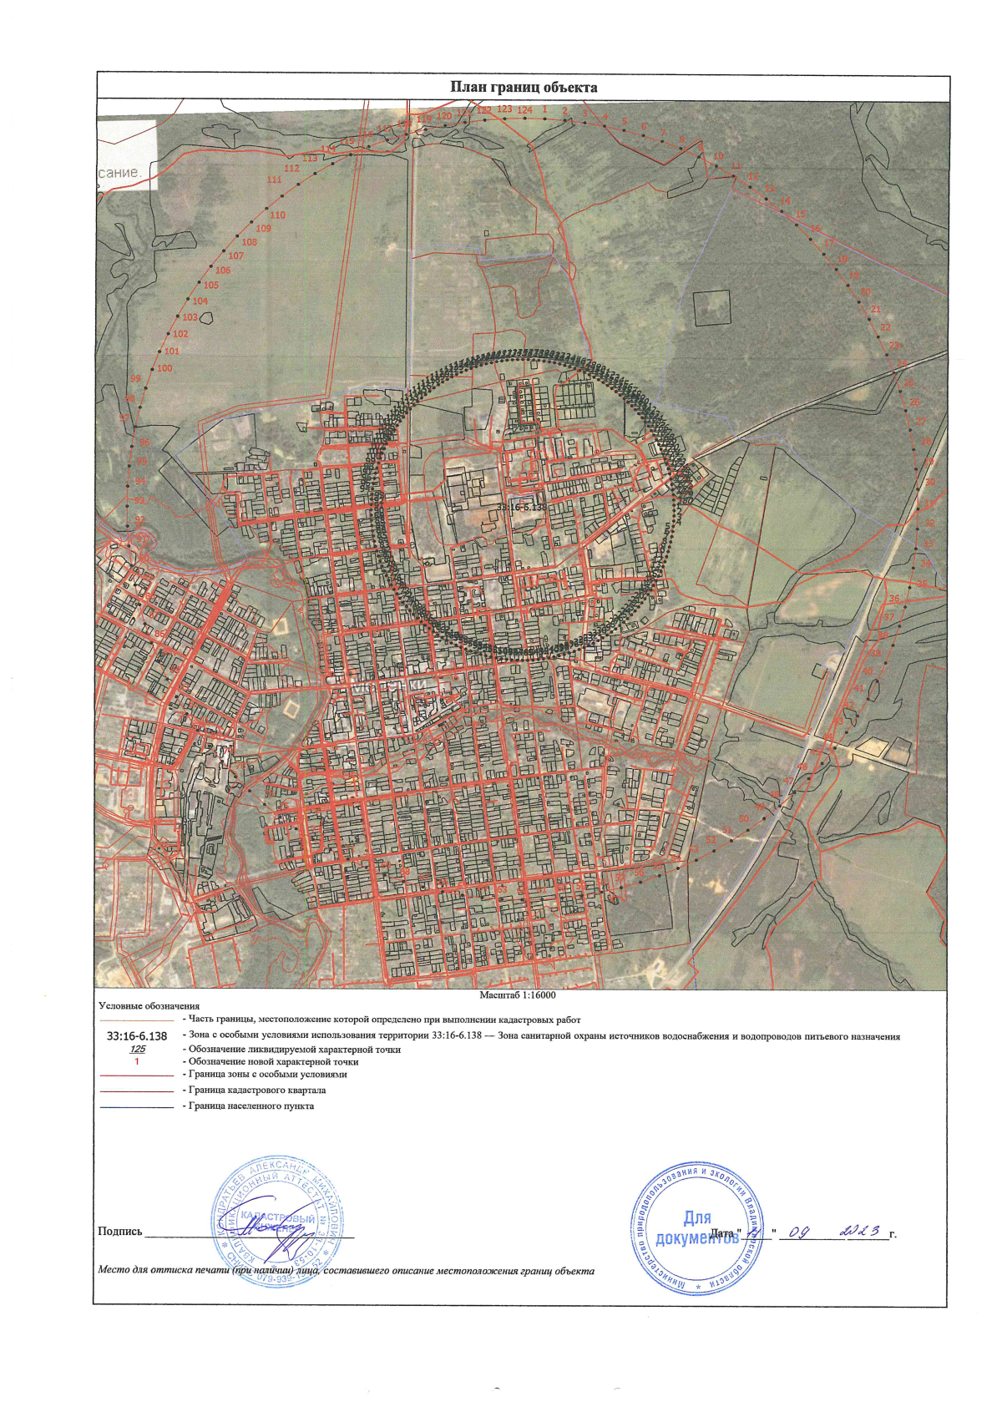Image resolution: width=1002 pixels, height=1417 pixels.
Task: Click the title "План границ объекта"
Action: [x=523, y=87]
